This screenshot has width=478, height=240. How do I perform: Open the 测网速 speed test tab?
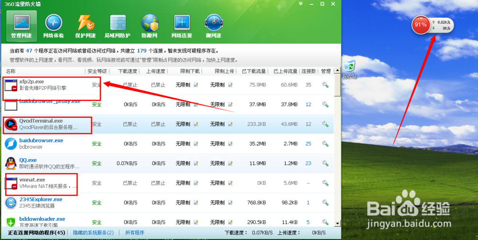tap(213, 26)
